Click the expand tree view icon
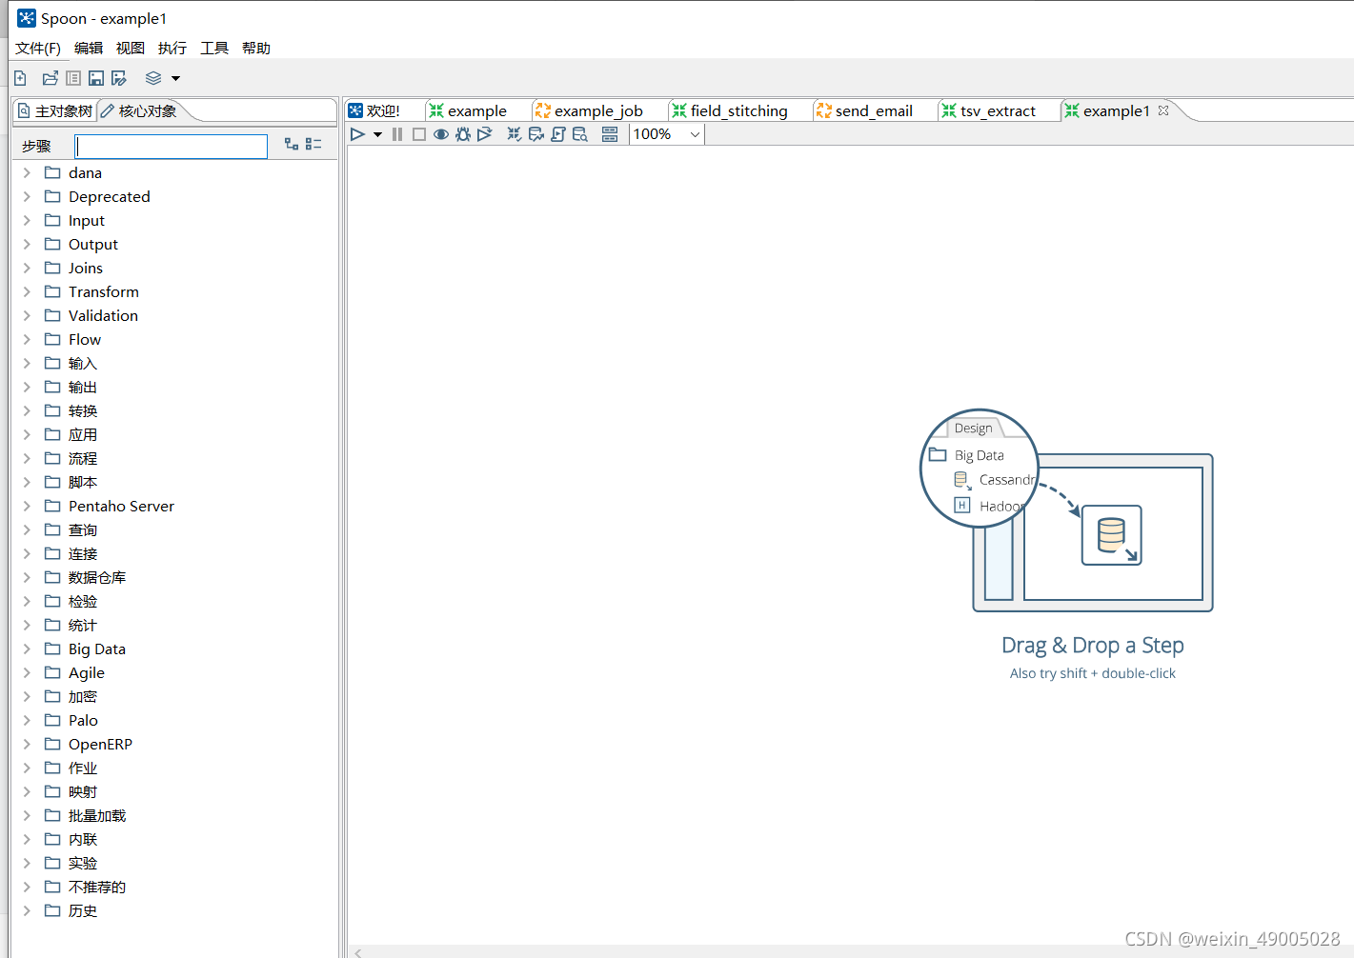The image size is (1354, 958). pyautogui.click(x=292, y=144)
